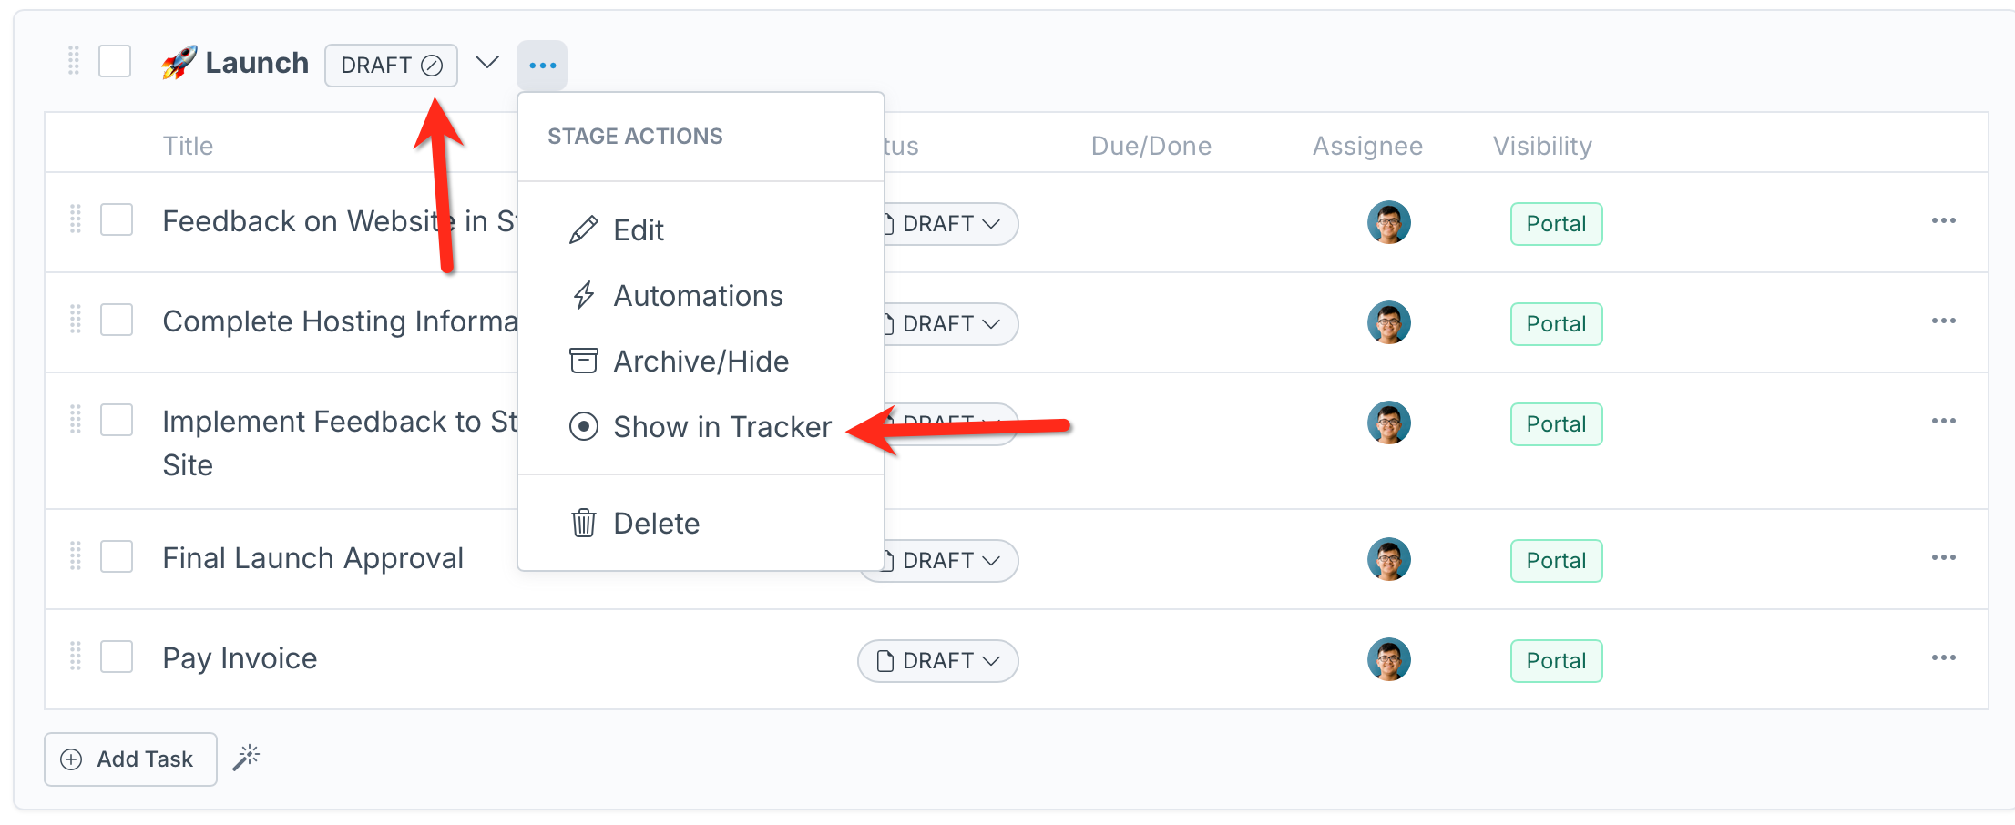Open three-dots menu for Feedback on Website row

pos(1943,221)
